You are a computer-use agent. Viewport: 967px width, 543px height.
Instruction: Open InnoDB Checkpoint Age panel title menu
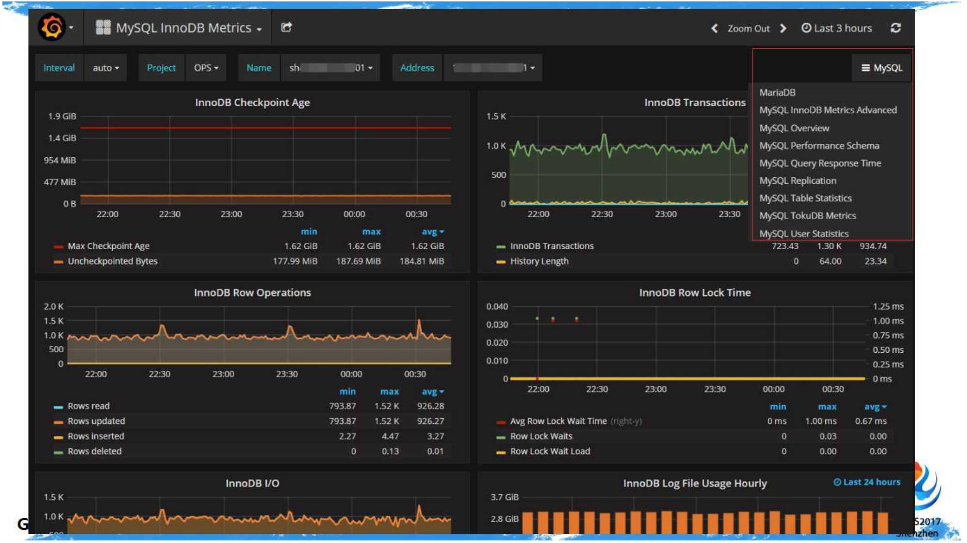pos(252,103)
